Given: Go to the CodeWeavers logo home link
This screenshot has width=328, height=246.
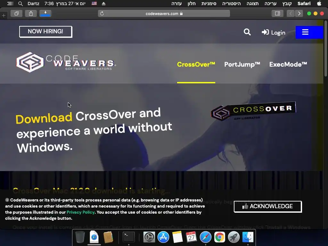Looking at the screenshot, I should [66, 62].
